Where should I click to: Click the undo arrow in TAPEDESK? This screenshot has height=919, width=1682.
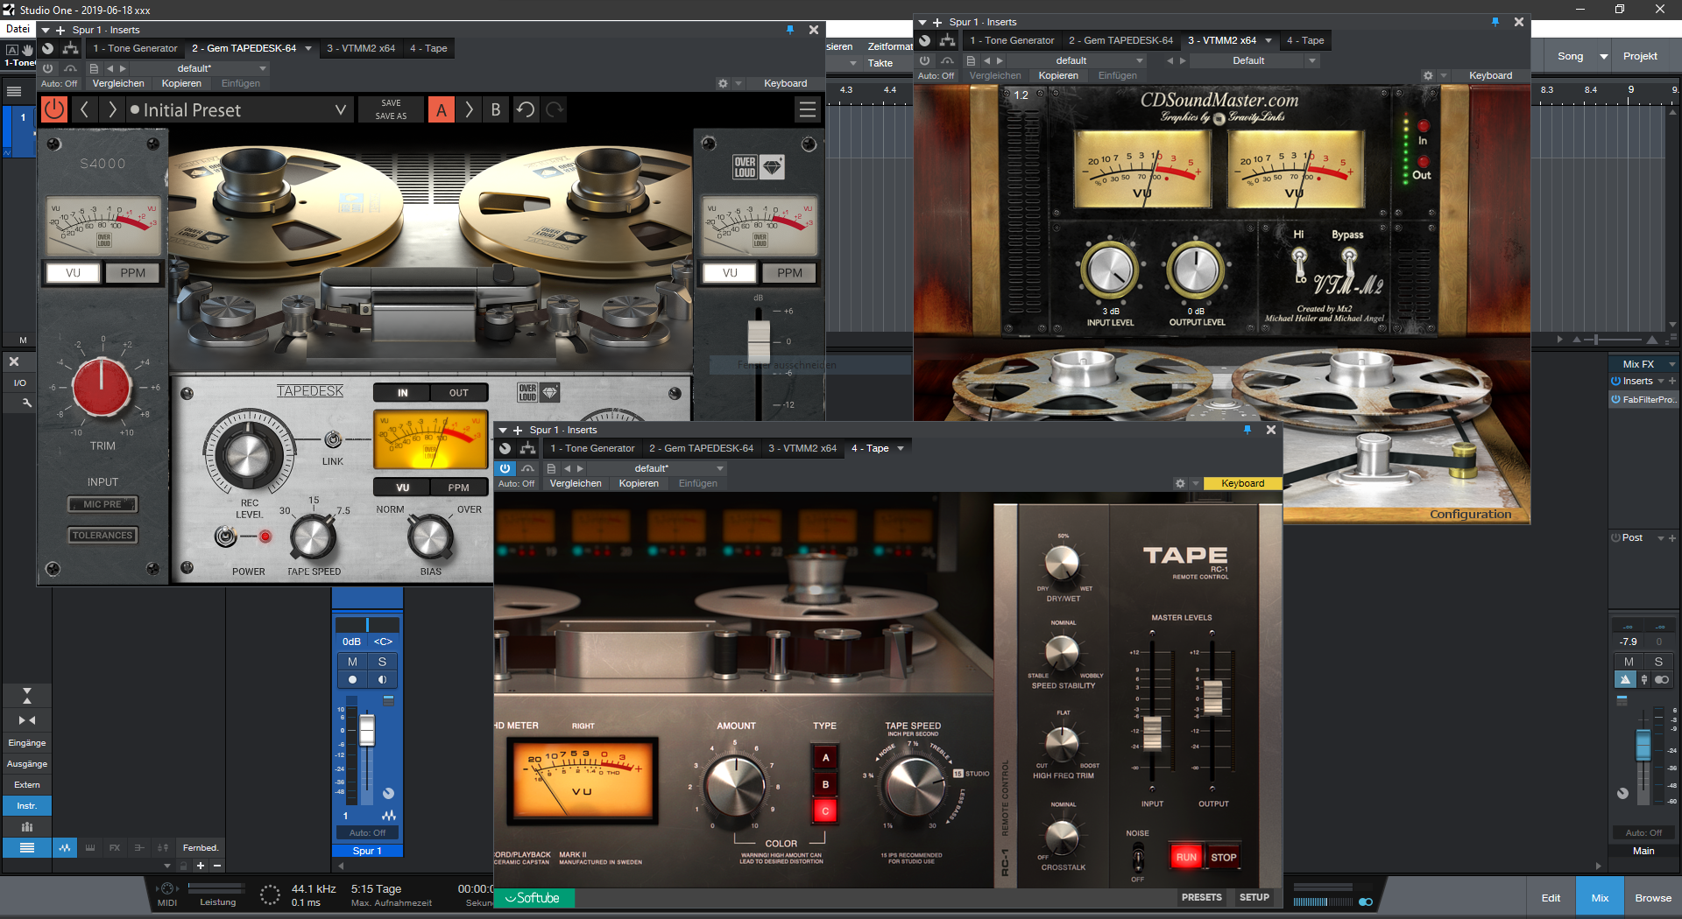[526, 109]
